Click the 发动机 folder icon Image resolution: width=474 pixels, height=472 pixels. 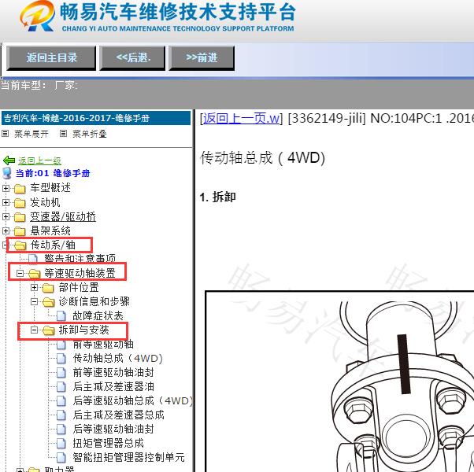click(20, 203)
